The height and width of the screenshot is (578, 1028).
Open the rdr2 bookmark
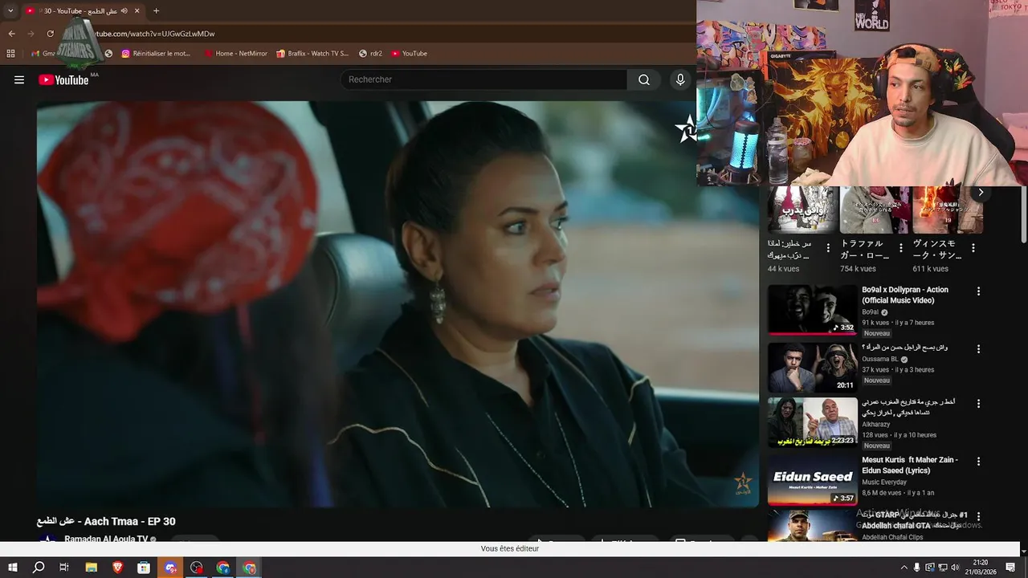[x=371, y=54]
